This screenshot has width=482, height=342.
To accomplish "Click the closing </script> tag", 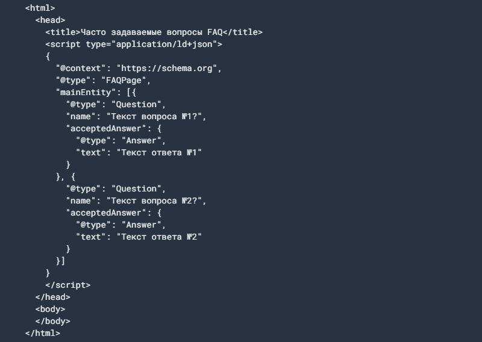I will 67,285.
